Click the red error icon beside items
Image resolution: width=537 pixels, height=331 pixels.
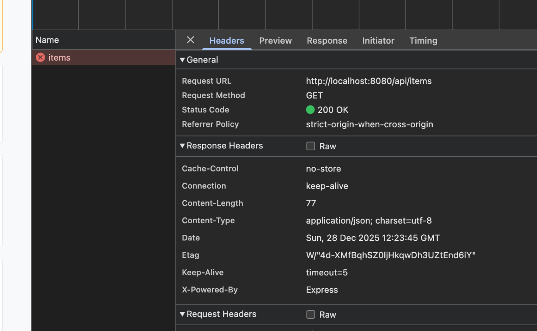[x=40, y=58]
